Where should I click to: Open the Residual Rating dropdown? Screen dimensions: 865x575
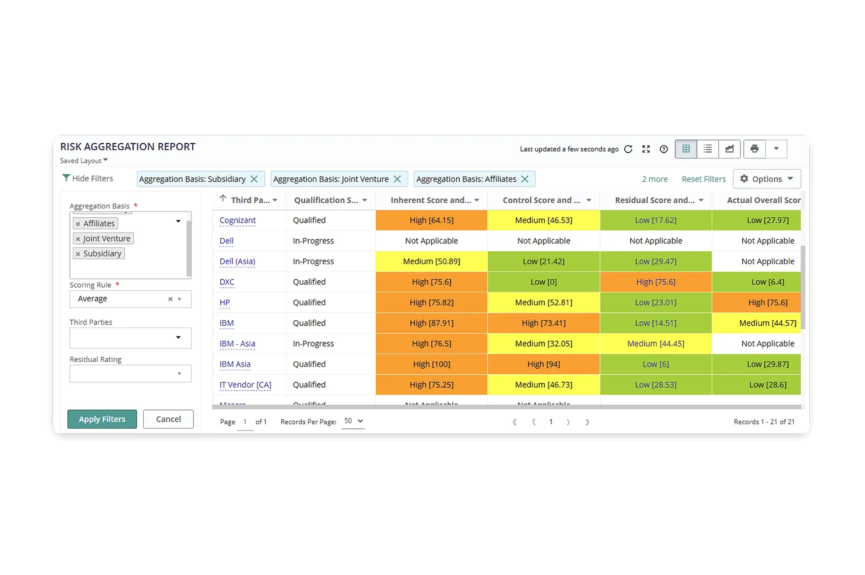(131, 374)
